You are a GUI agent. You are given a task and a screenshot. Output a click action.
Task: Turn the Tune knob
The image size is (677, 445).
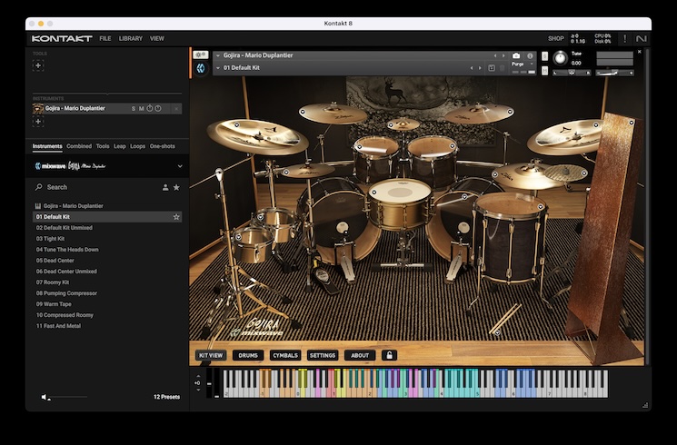click(x=560, y=58)
